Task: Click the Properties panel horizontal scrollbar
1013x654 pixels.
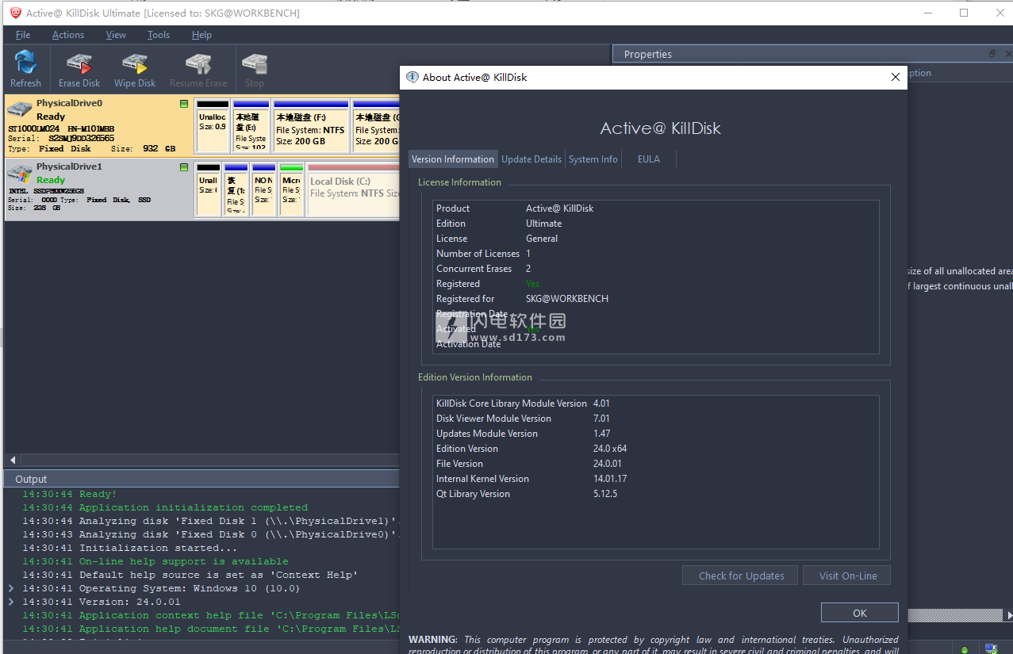Action: (x=954, y=615)
